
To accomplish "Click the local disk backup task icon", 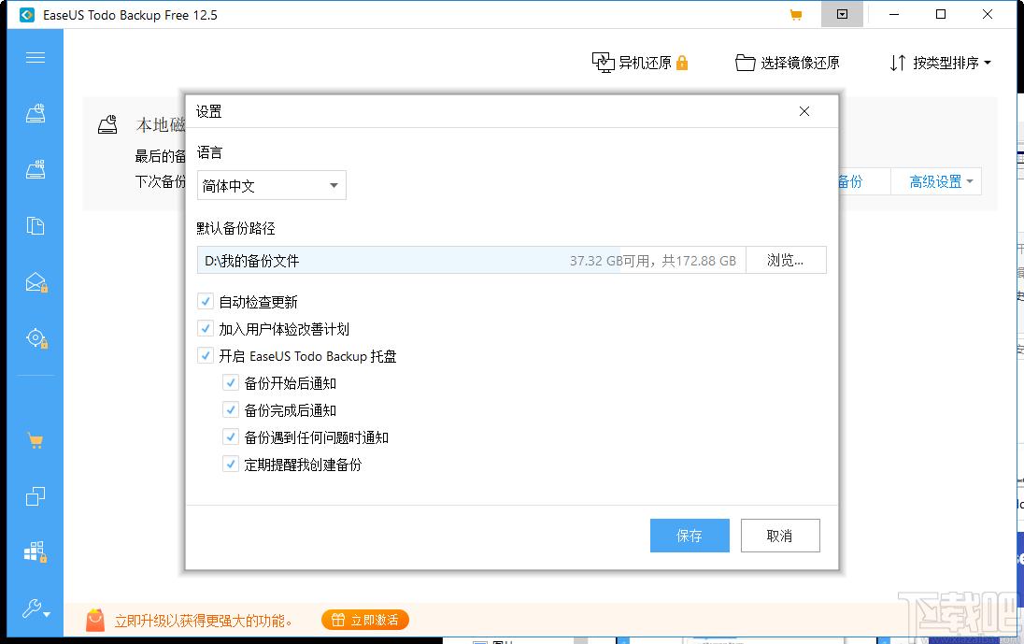I will pyautogui.click(x=107, y=124).
